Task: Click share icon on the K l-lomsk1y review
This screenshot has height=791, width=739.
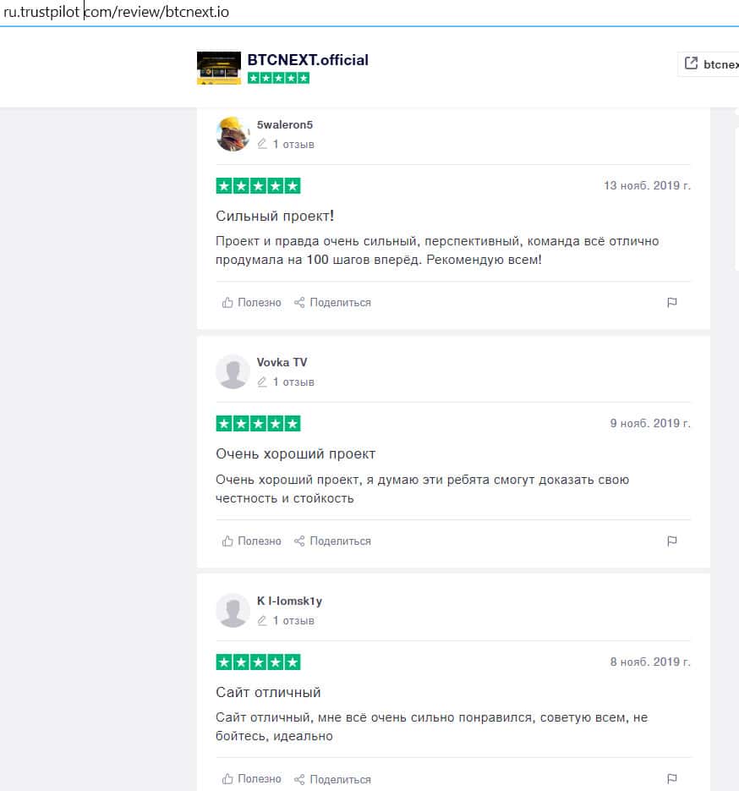Action: click(299, 779)
